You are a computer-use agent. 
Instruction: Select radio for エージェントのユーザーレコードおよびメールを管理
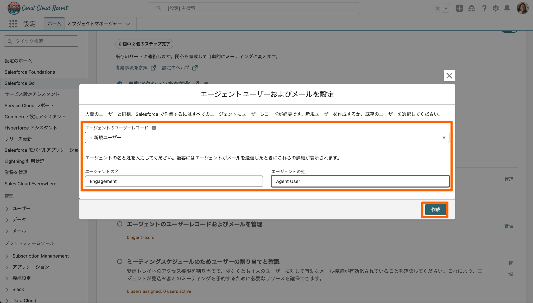[x=119, y=224]
